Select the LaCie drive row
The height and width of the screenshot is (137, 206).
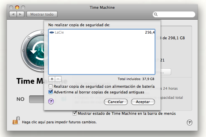point(102,32)
